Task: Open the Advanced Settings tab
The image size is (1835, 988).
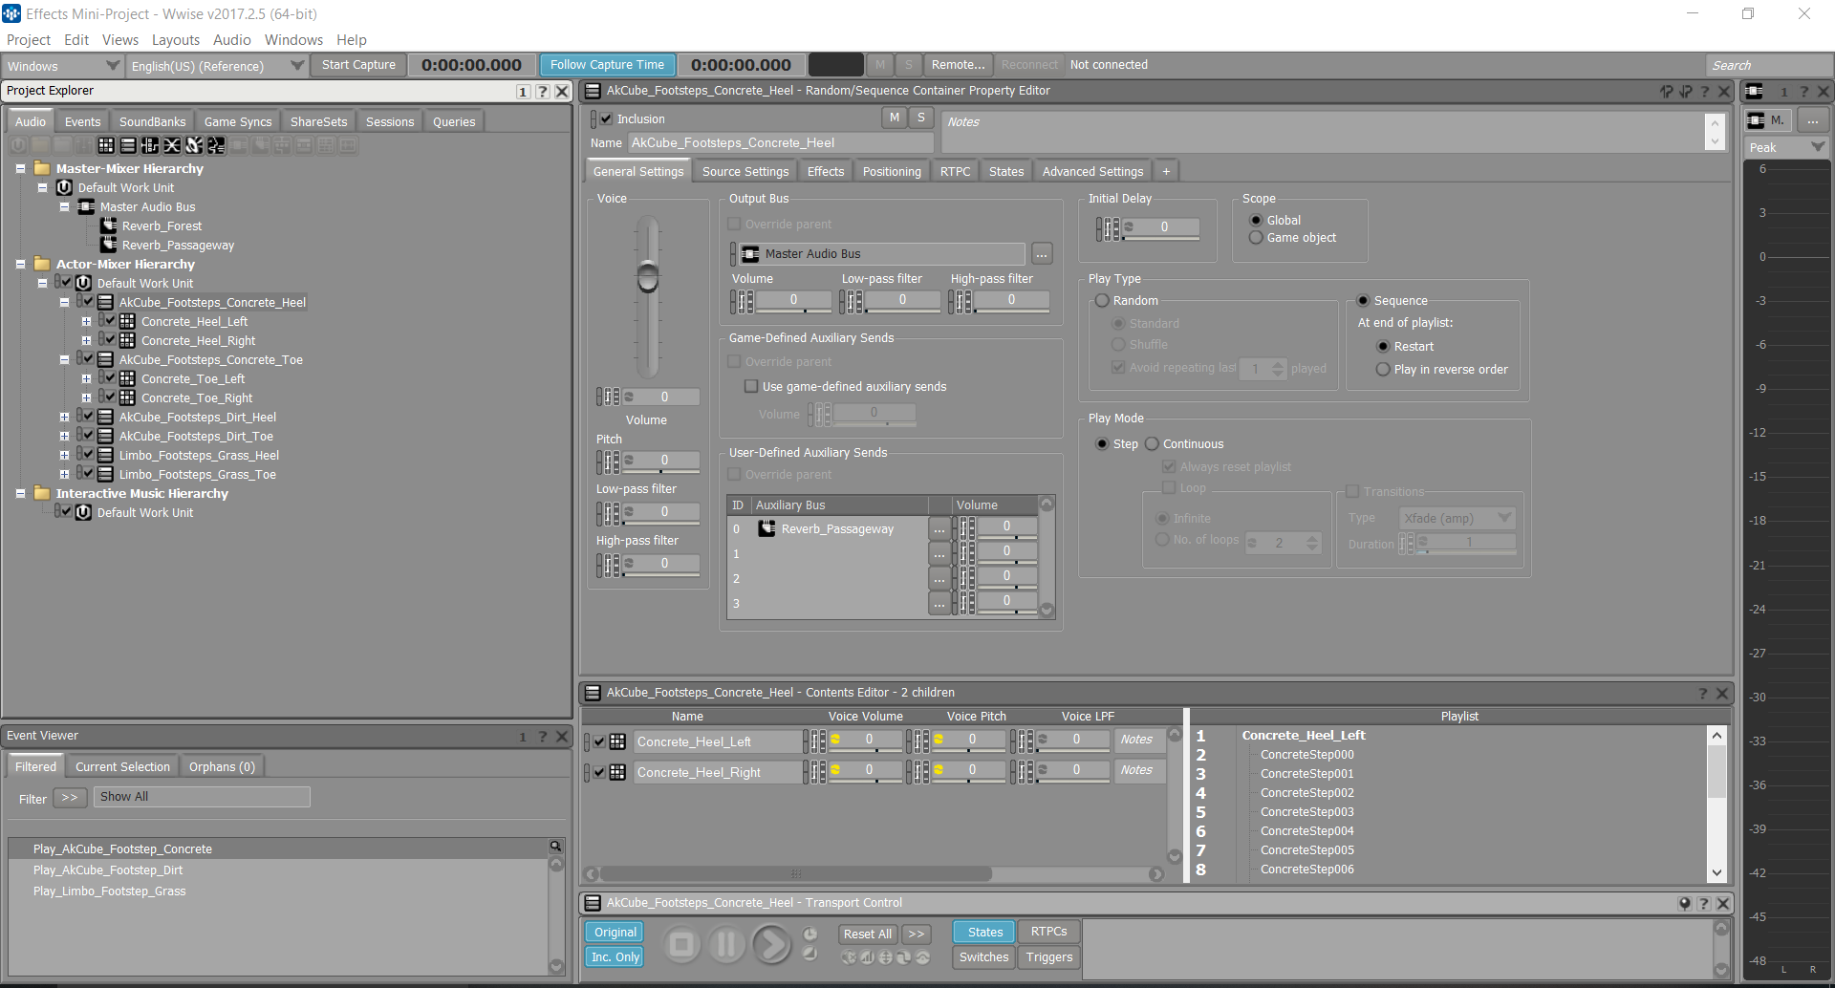Action: point(1092,171)
